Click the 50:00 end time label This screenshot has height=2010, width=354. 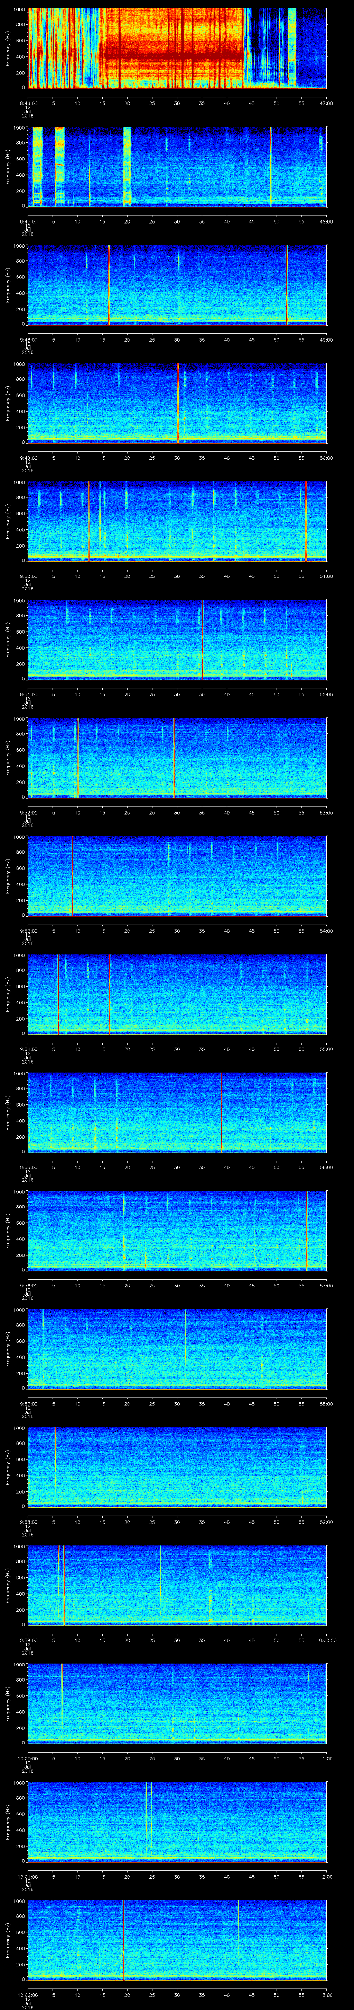(x=326, y=458)
